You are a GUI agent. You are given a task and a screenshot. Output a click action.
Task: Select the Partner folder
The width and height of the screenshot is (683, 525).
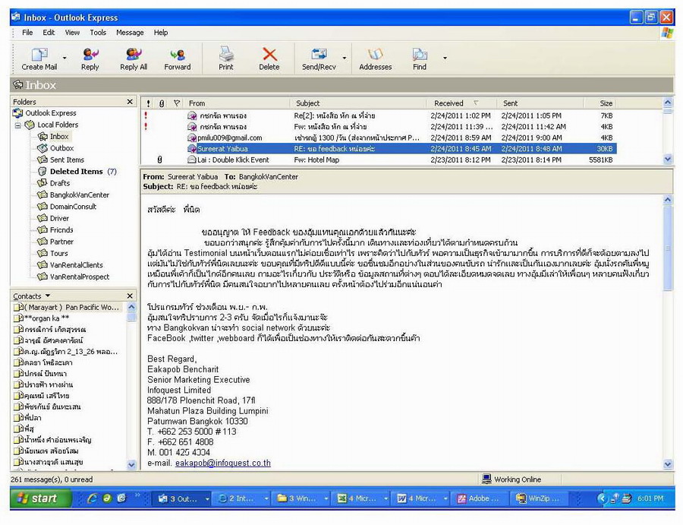click(x=61, y=242)
